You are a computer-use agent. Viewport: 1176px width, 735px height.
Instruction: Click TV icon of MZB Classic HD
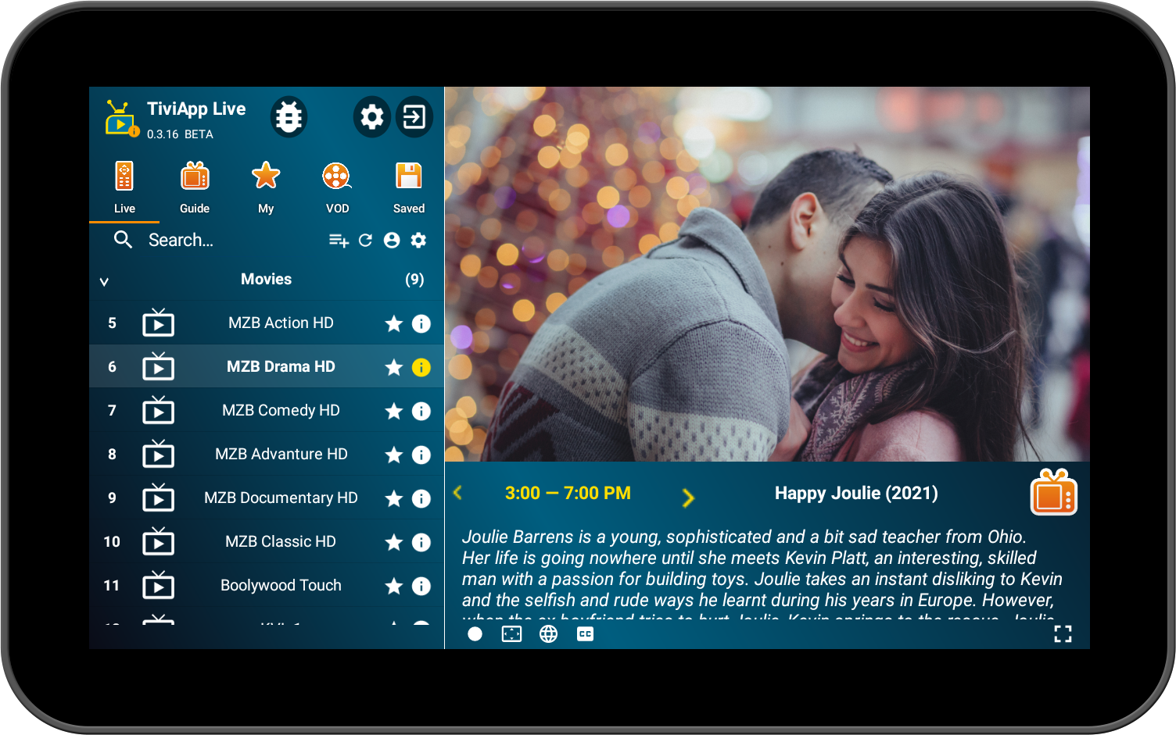click(158, 541)
